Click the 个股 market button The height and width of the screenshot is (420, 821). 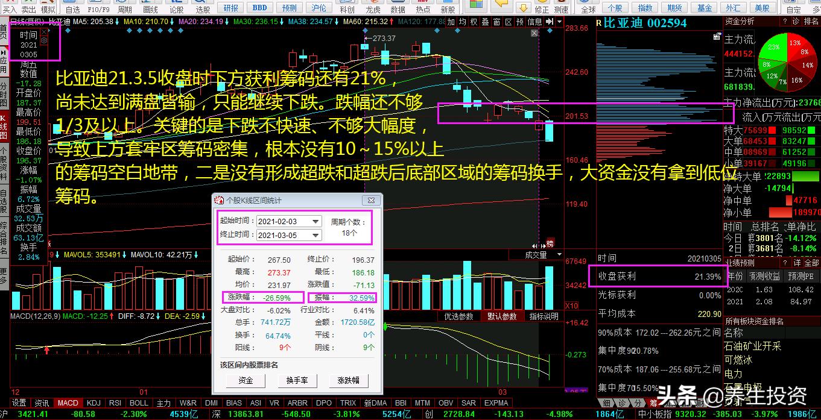[615, 7]
